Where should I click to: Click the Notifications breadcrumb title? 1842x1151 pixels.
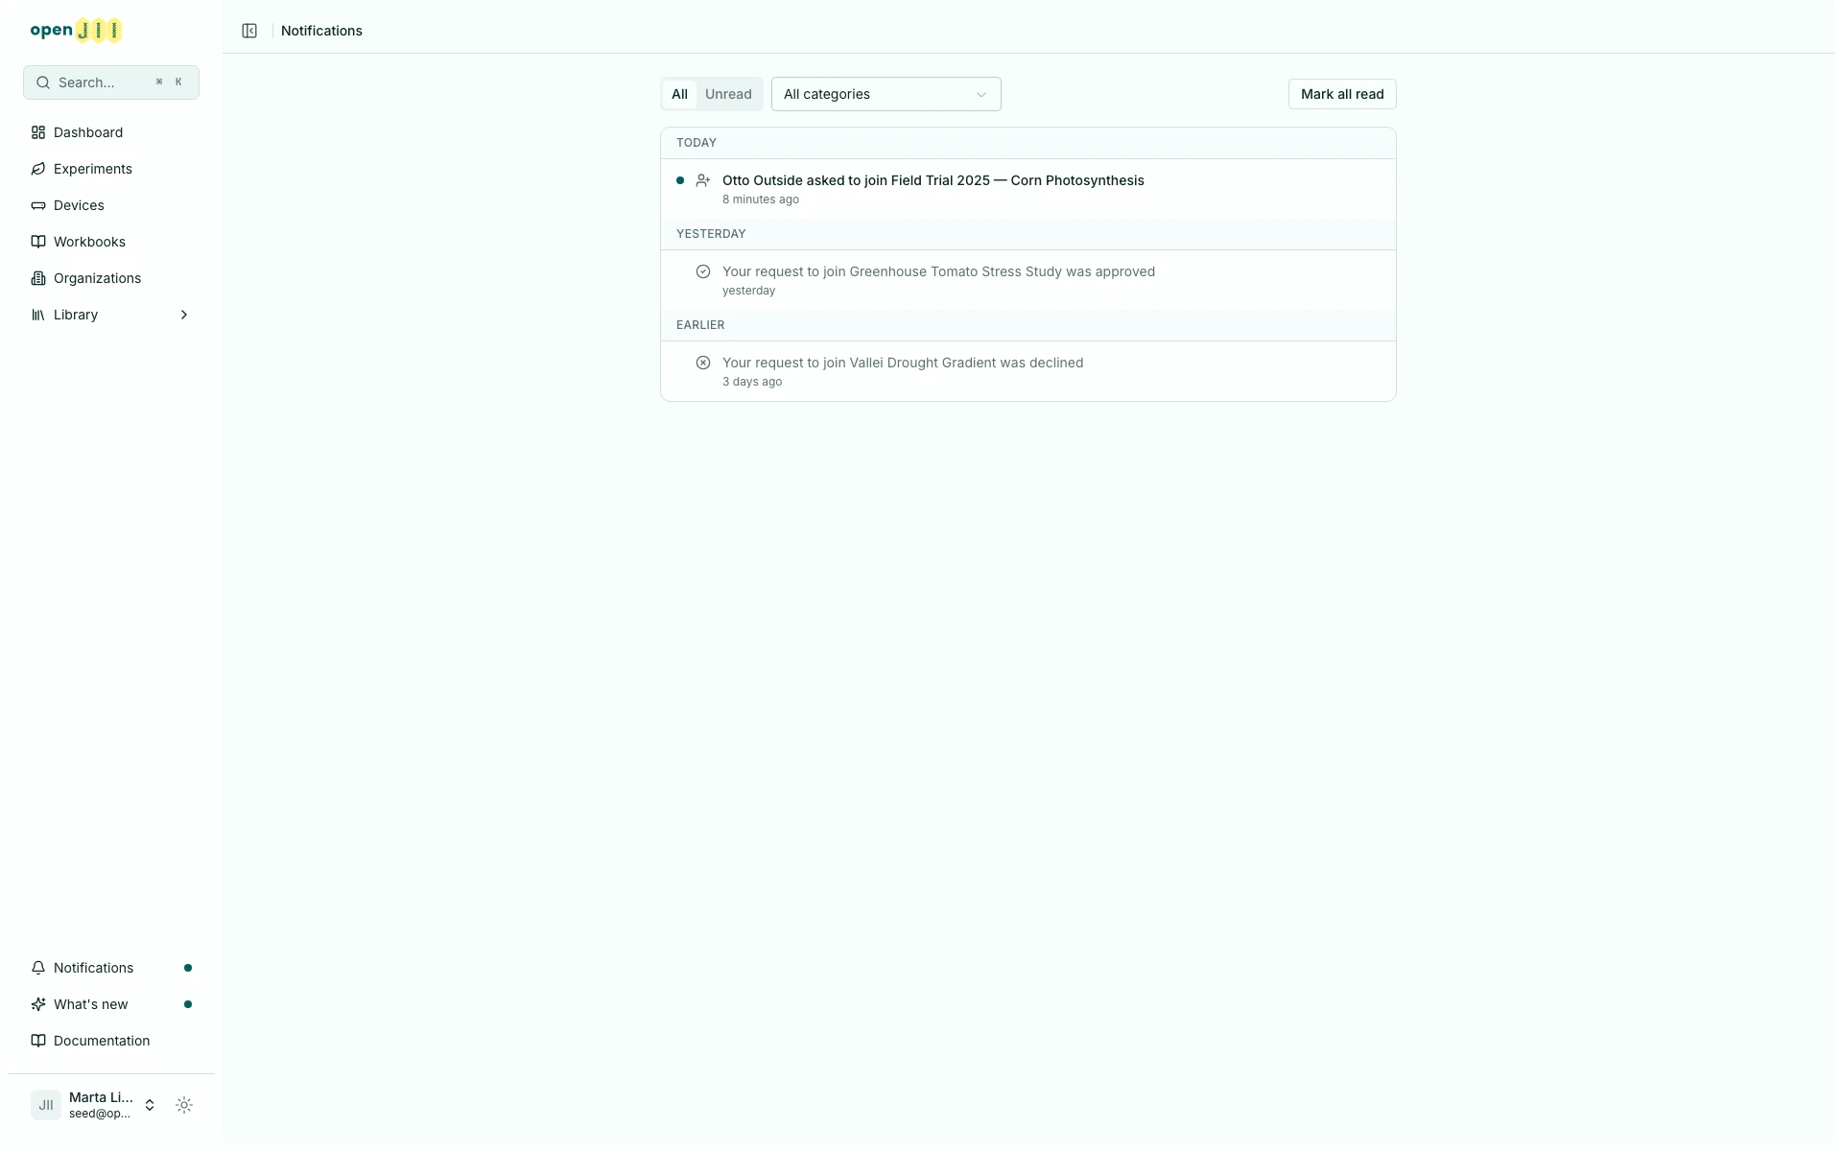pyautogui.click(x=321, y=31)
